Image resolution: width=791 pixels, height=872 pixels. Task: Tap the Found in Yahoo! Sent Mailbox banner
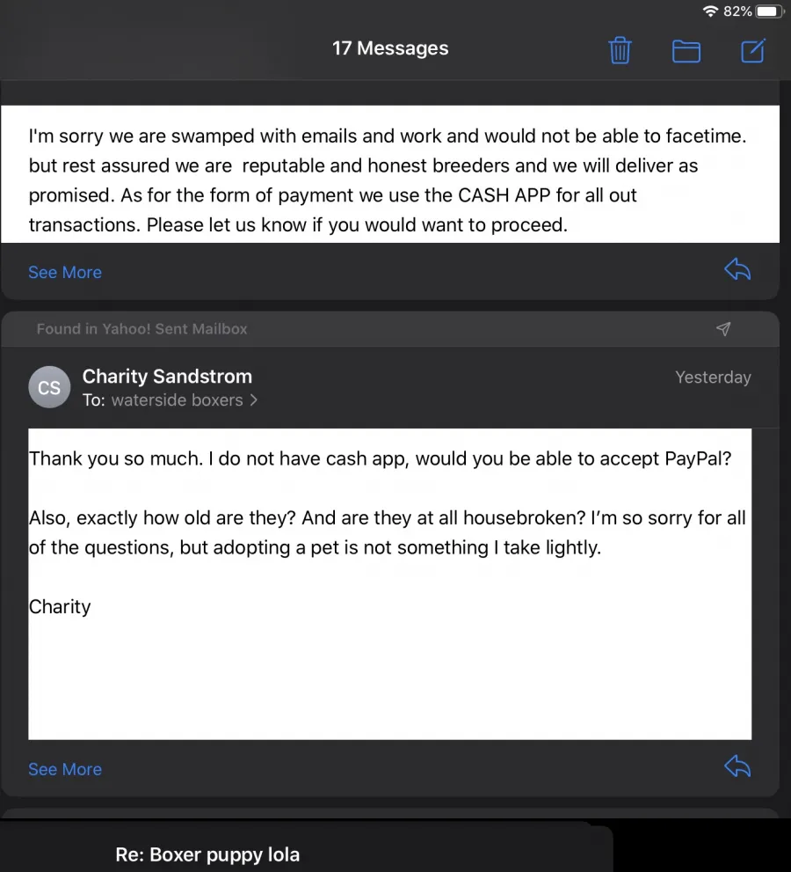tap(390, 329)
